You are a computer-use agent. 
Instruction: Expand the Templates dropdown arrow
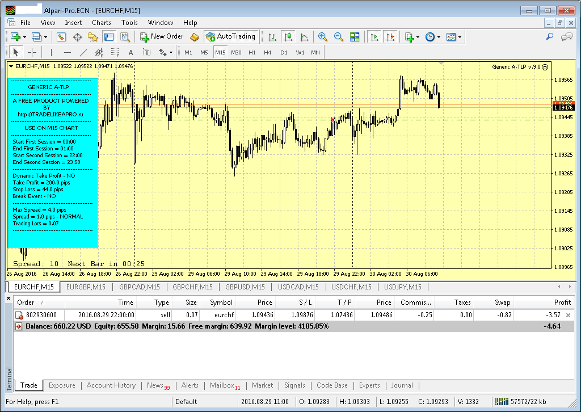(460, 37)
